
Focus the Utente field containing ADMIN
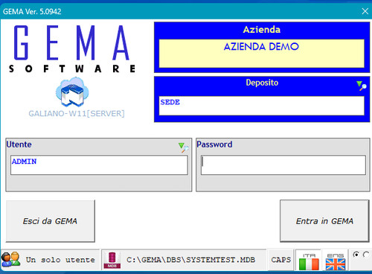(x=99, y=165)
